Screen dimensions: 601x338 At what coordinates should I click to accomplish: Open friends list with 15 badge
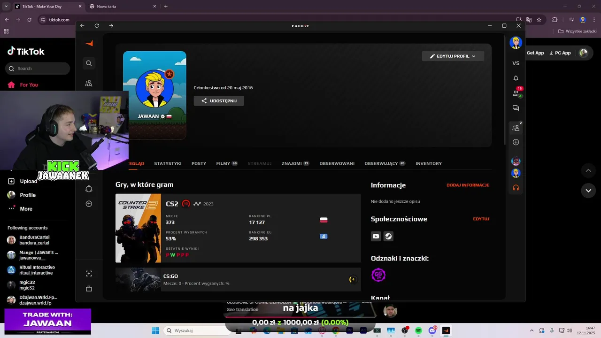click(516, 92)
